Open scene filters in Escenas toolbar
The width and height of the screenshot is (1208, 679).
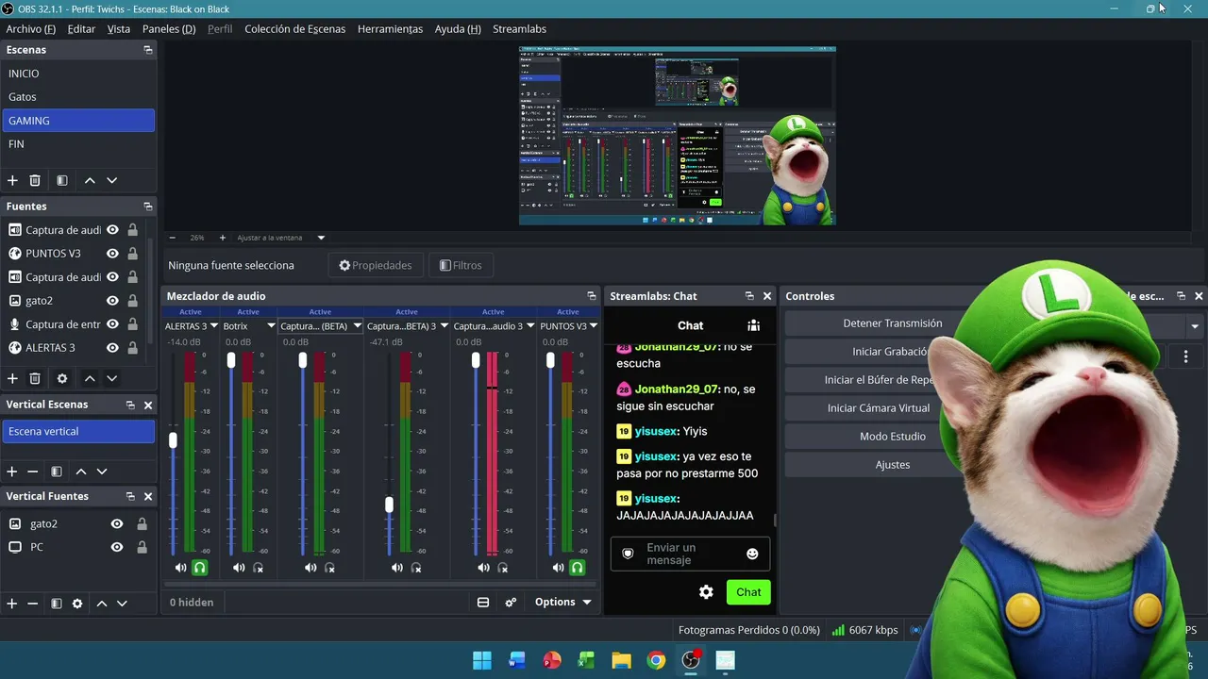pyautogui.click(x=61, y=180)
